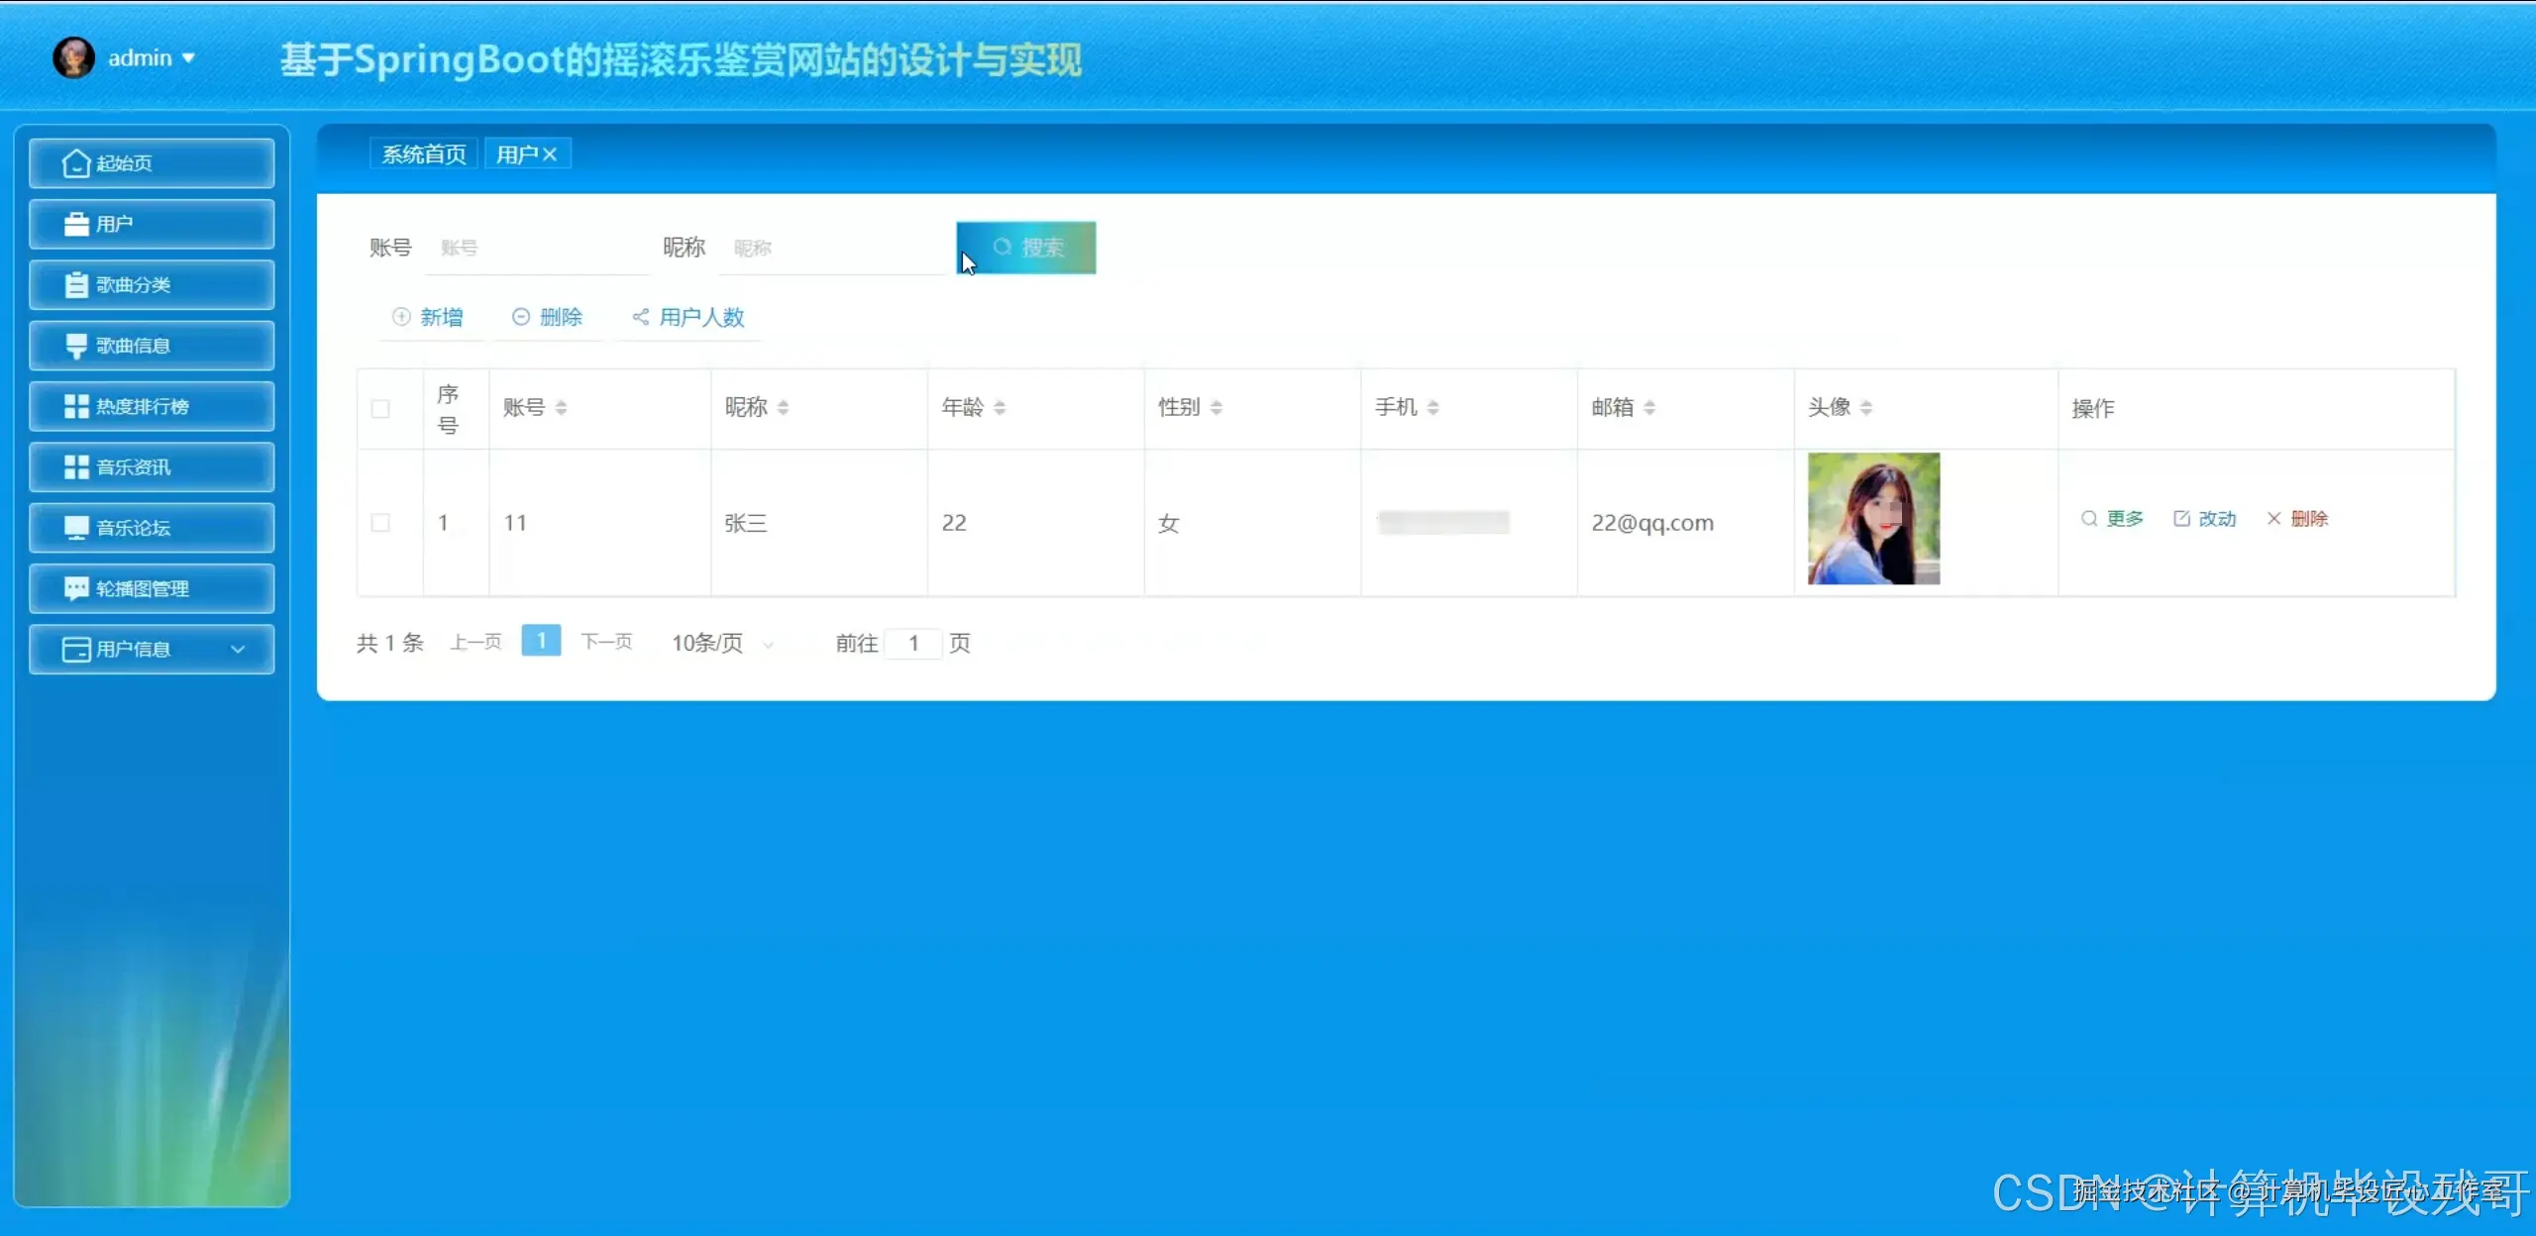Click the plus icon for 新增

pos(401,317)
